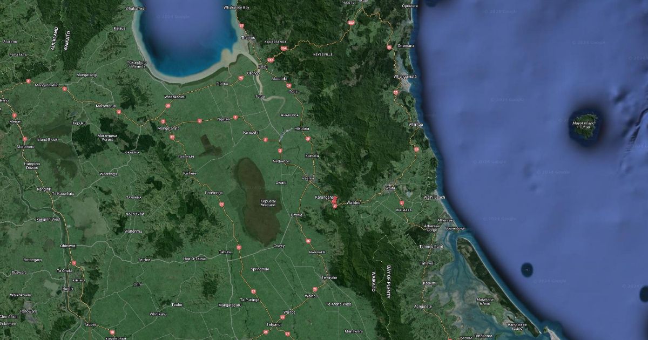648x340 pixels.
Task: Click the route 25 shield south of Whiritoa
Action: [x=416, y=149]
